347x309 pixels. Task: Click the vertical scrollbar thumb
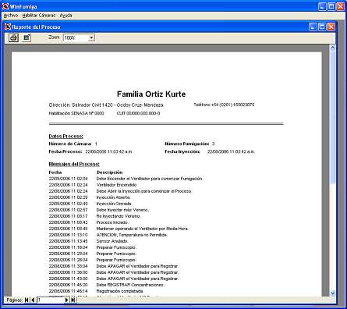click(332, 117)
